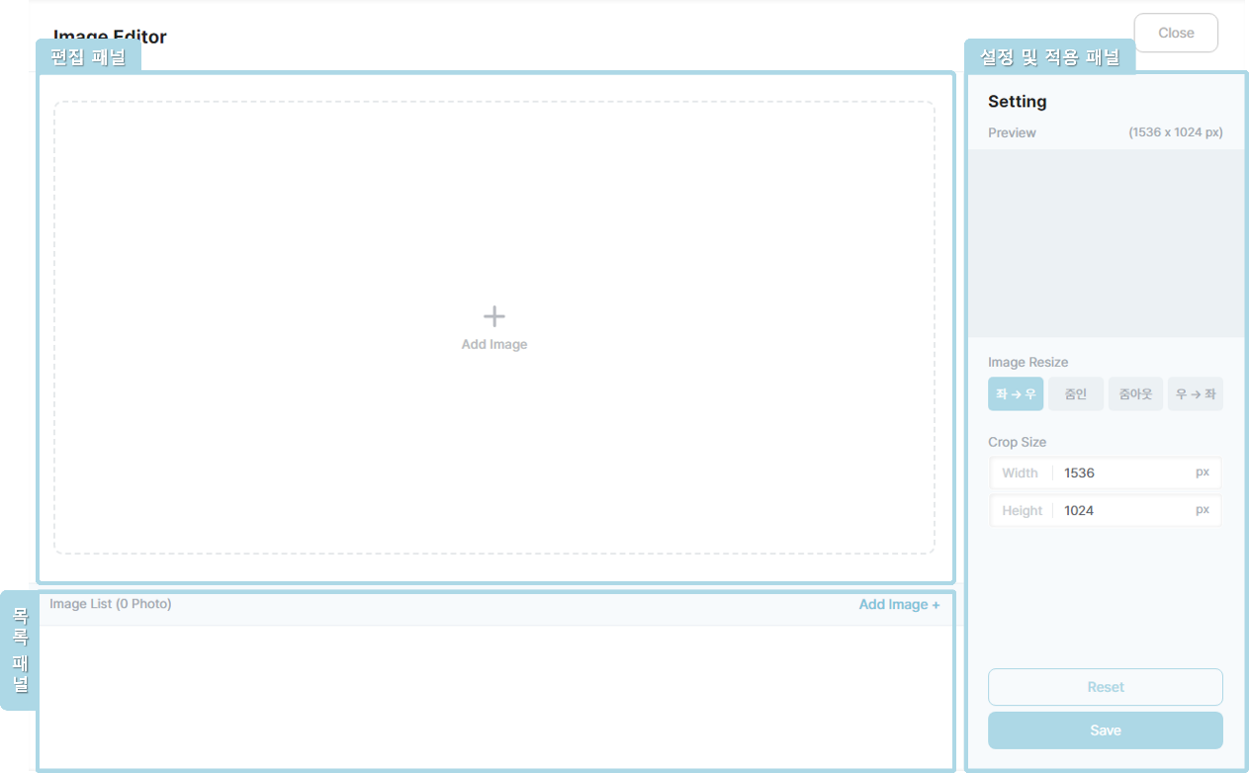Click the gray Preview area
This screenshot has width=1249, height=773.
1105,243
